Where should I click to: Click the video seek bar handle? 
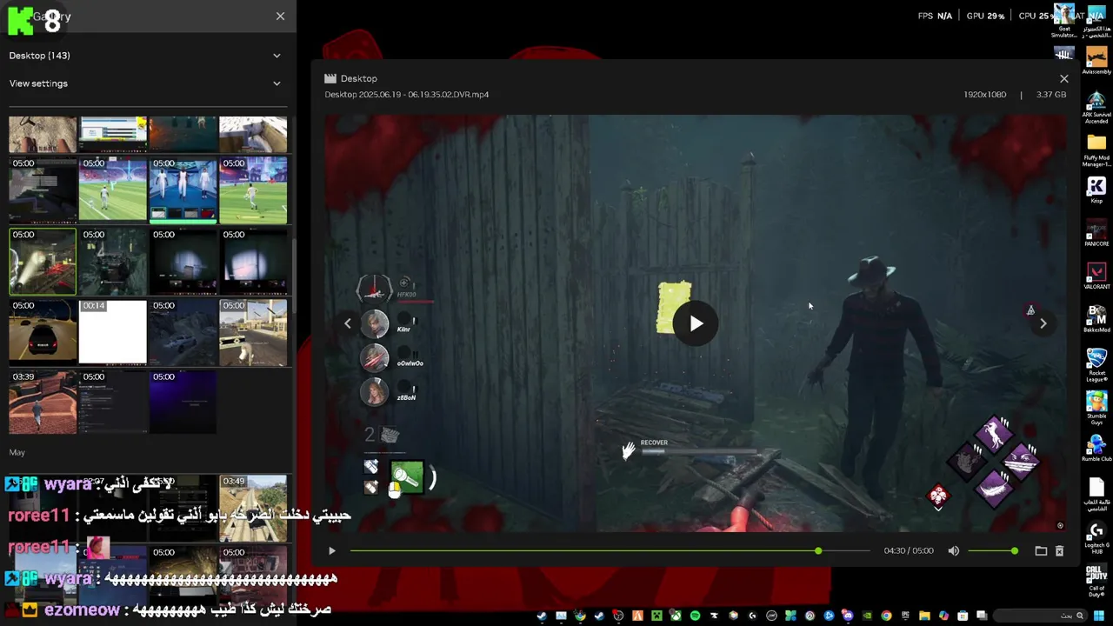coord(818,550)
